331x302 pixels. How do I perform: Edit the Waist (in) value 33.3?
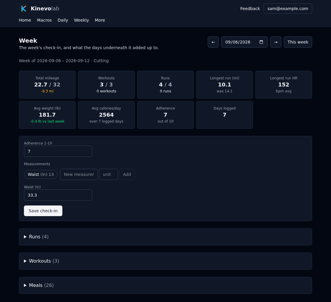pos(58,195)
